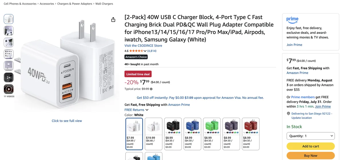Open the Quantity dropdown
343x160 pixels.
tap(311, 136)
